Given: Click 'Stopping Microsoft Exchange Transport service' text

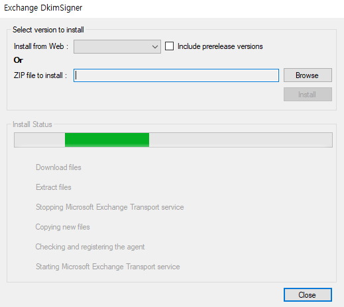Looking at the screenshot, I should coord(110,207).
